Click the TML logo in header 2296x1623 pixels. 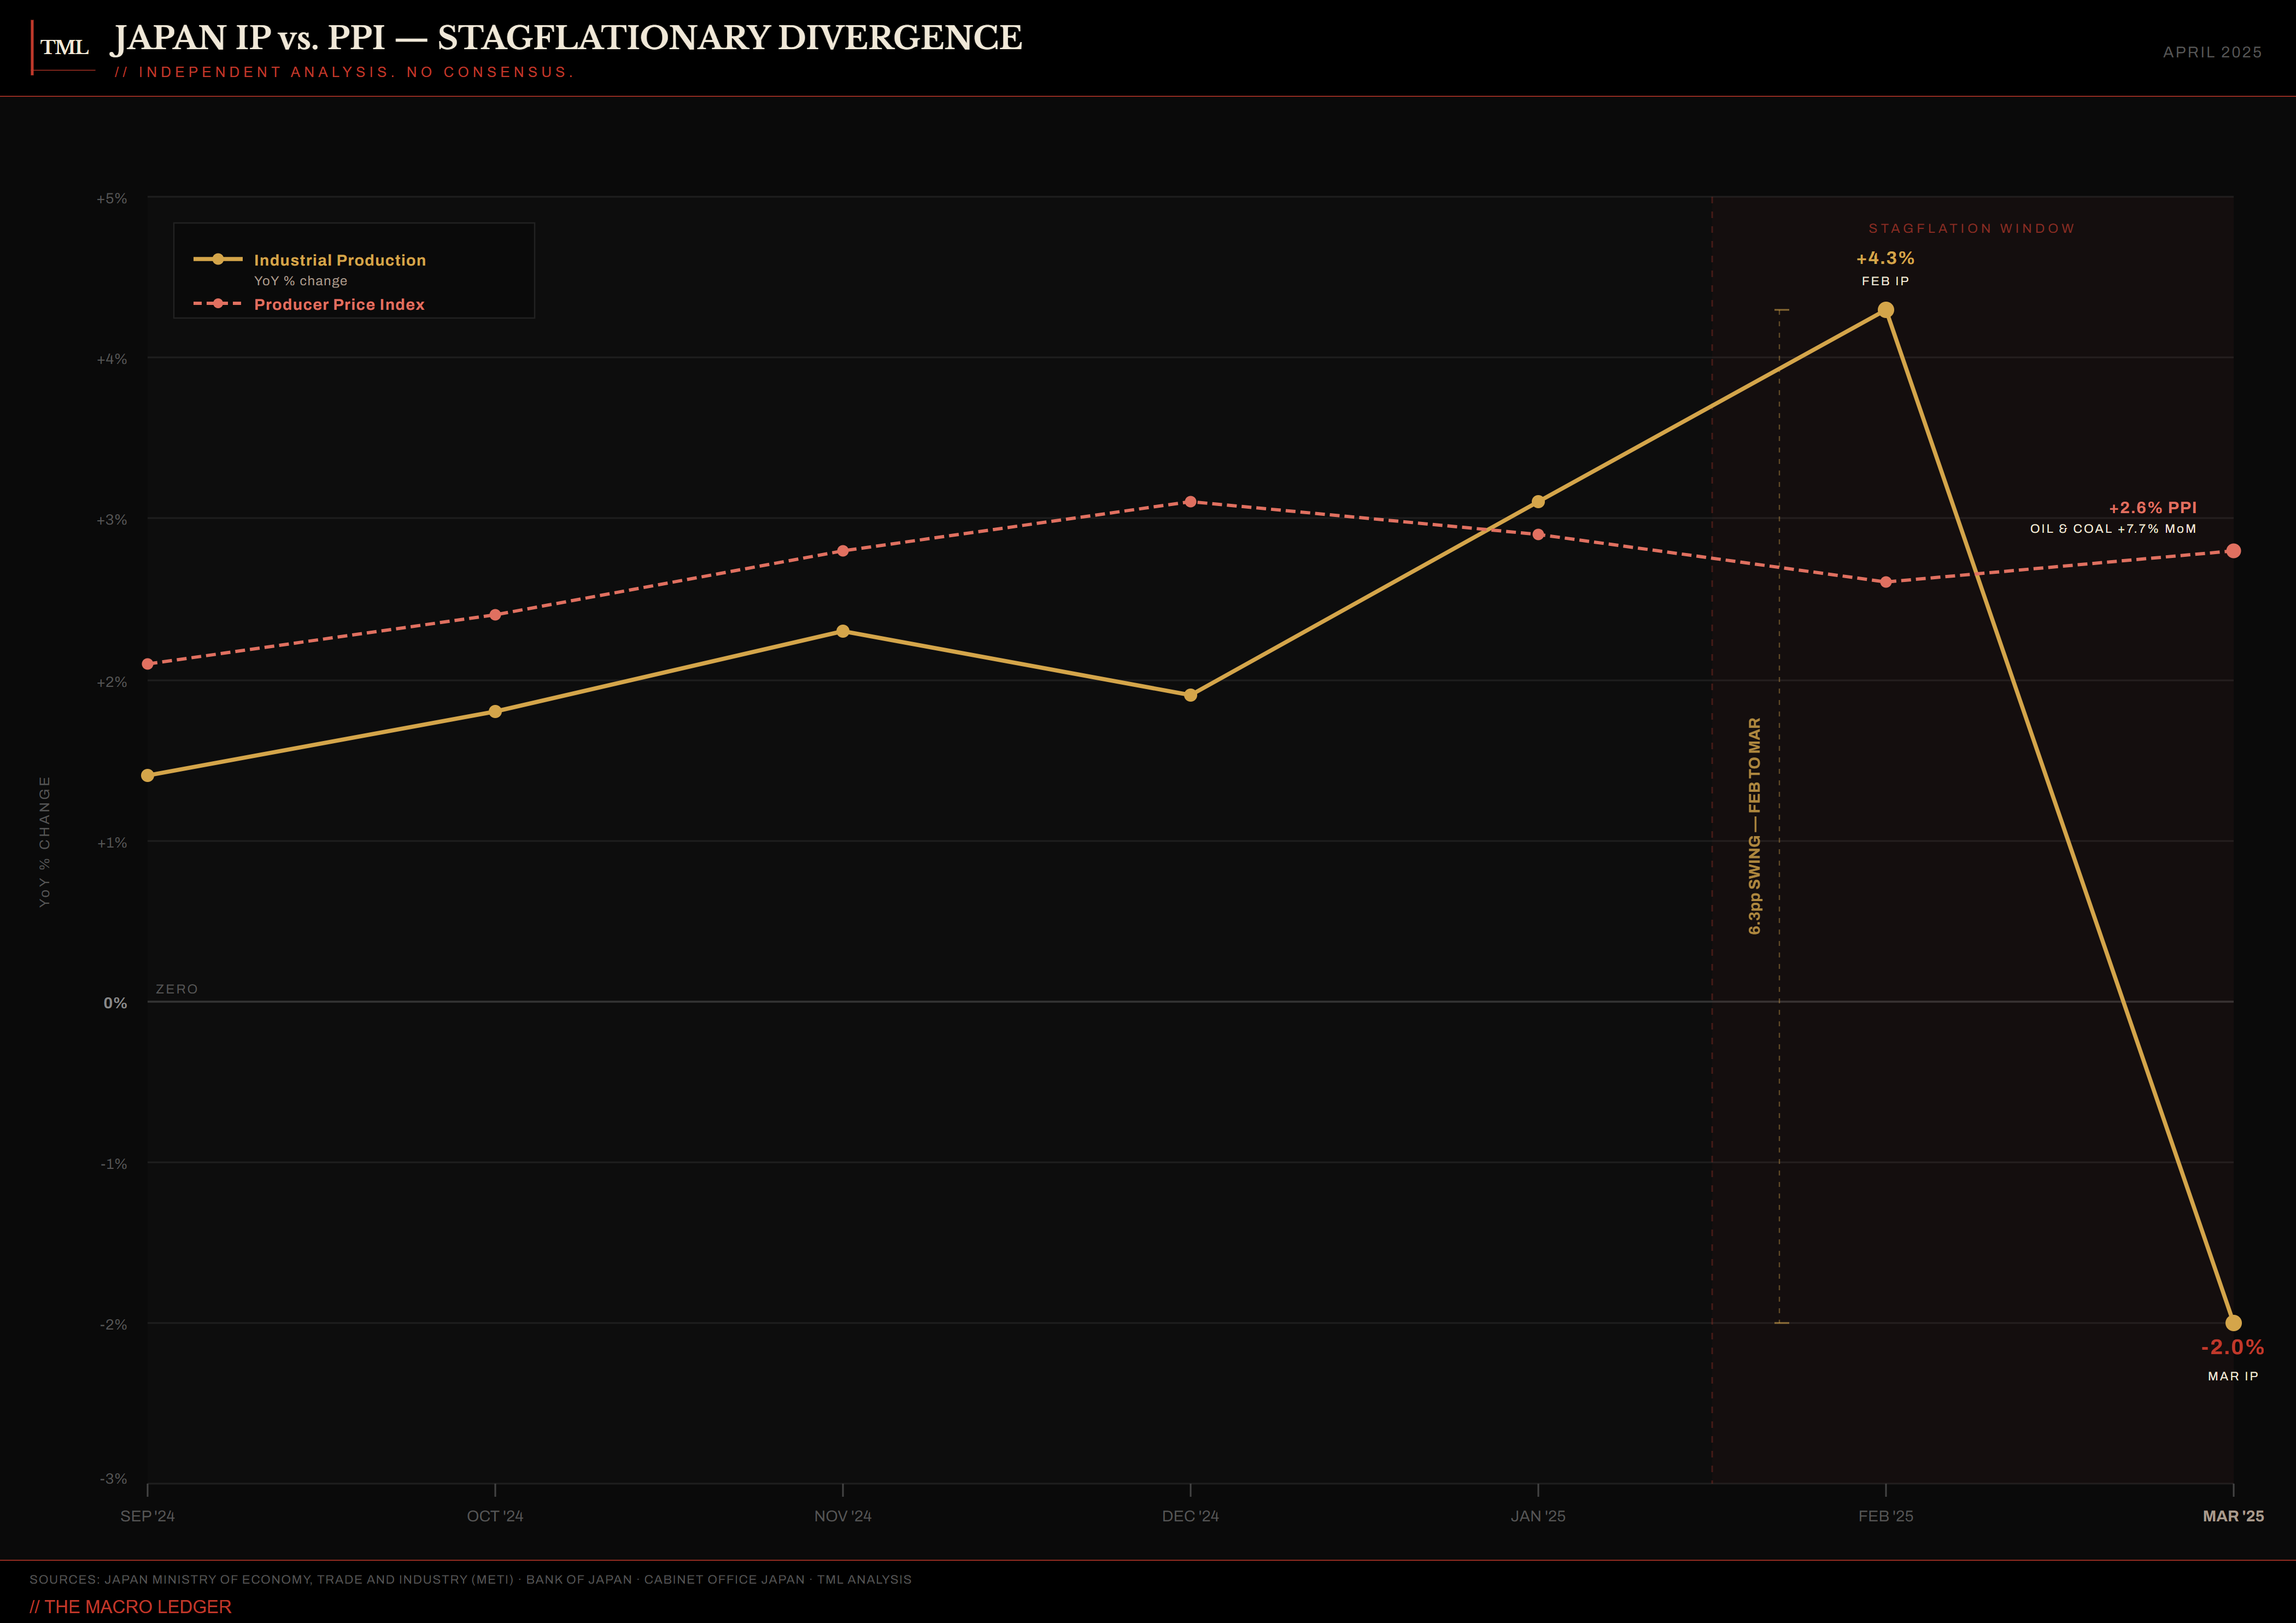click(64, 47)
